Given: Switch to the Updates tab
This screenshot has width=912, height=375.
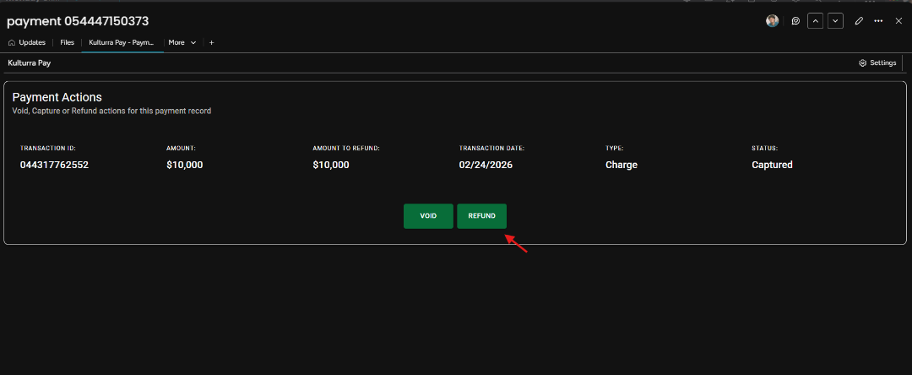Looking at the screenshot, I should 27,42.
